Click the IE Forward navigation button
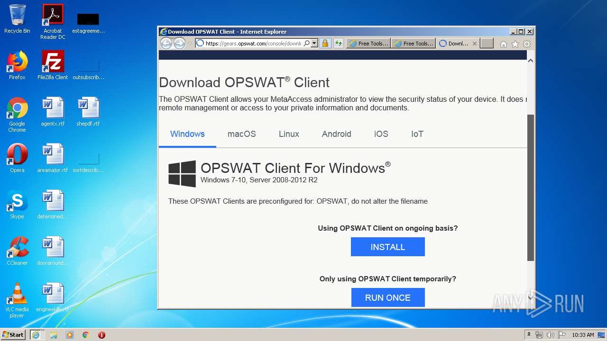 click(x=179, y=44)
